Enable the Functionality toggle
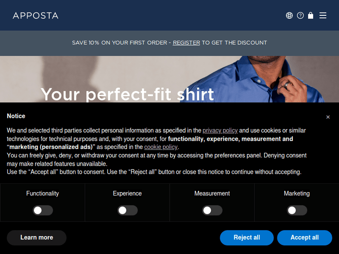The image size is (339, 254). pos(43,210)
